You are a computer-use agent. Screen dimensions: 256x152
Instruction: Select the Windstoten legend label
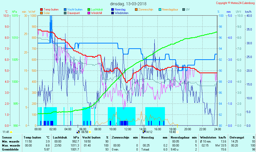(122, 13)
